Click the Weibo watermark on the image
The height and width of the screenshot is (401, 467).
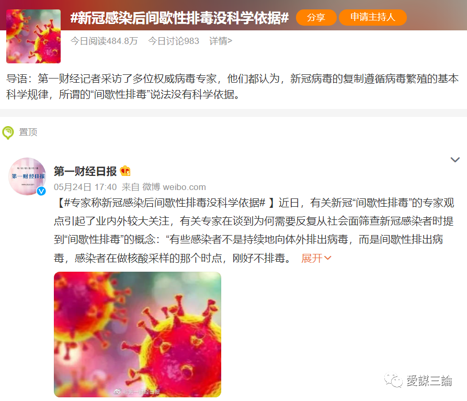click(x=137, y=392)
